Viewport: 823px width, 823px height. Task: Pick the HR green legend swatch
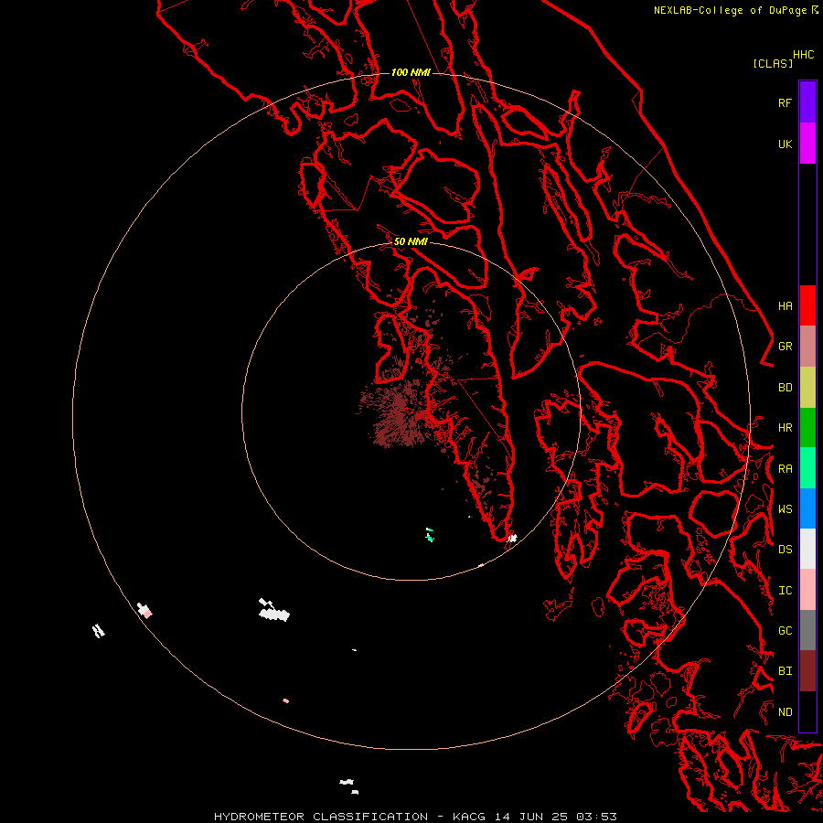[x=807, y=427]
